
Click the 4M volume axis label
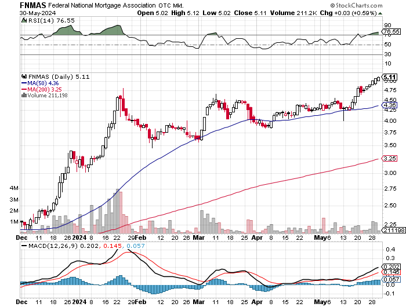pyautogui.click(x=14, y=188)
